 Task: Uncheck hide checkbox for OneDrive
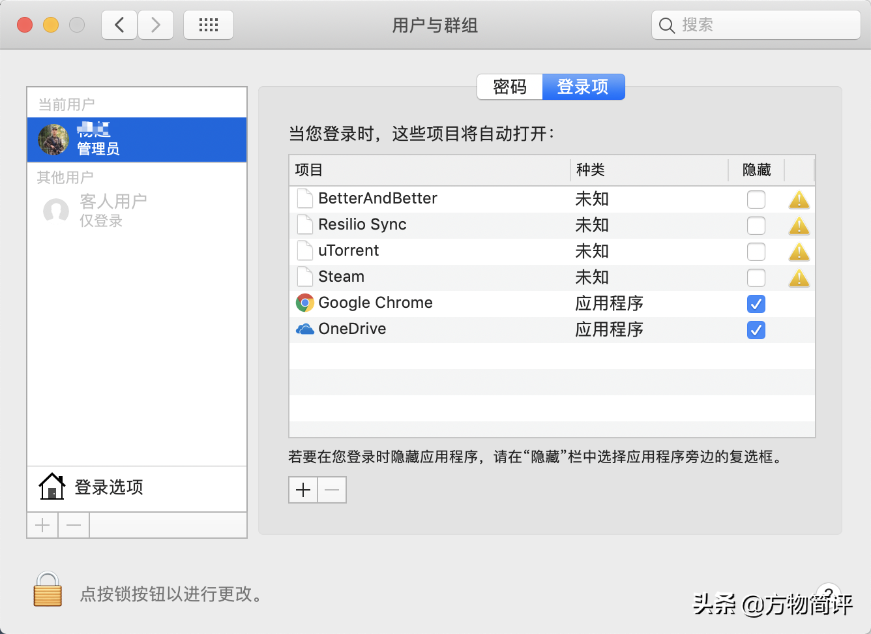point(756,330)
